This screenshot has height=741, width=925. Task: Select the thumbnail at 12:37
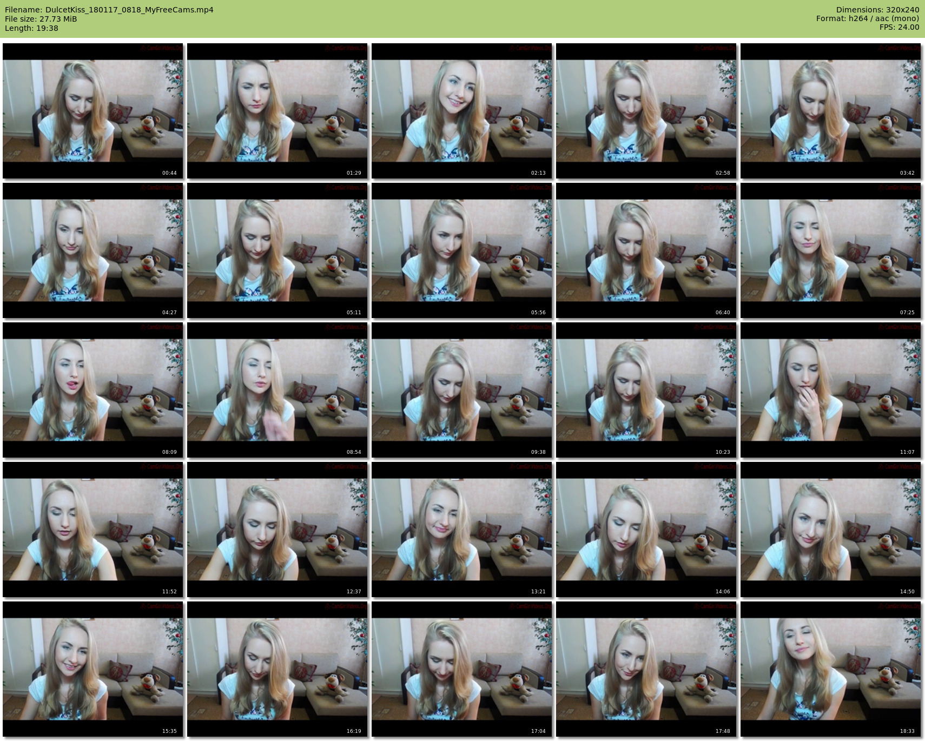[x=277, y=530]
